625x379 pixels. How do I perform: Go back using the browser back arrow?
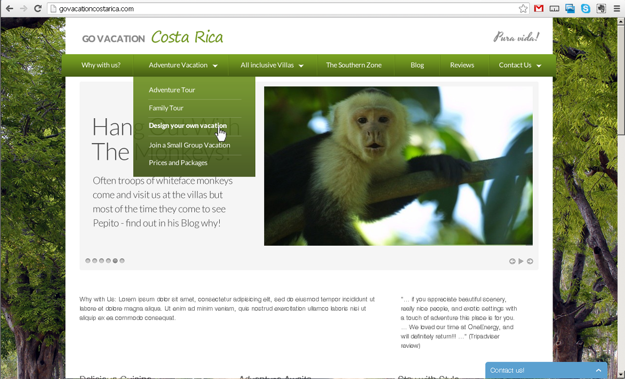[x=10, y=8]
